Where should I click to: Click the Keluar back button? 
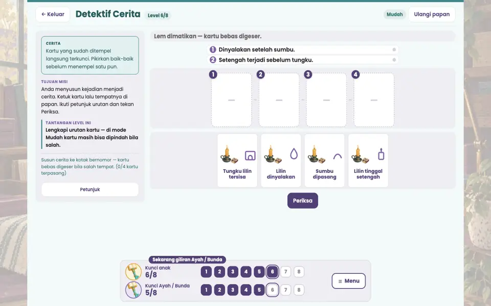pyautogui.click(x=53, y=14)
